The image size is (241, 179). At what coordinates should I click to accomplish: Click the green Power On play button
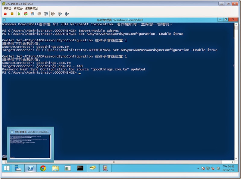click(19, 14)
